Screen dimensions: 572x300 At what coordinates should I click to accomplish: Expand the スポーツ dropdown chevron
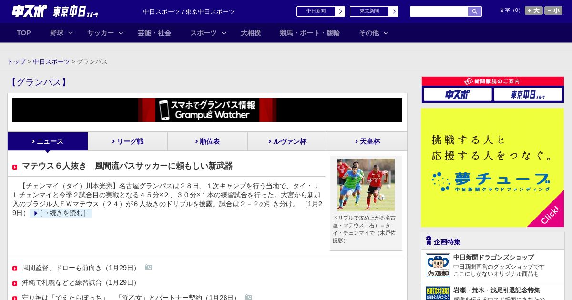click(224, 33)
